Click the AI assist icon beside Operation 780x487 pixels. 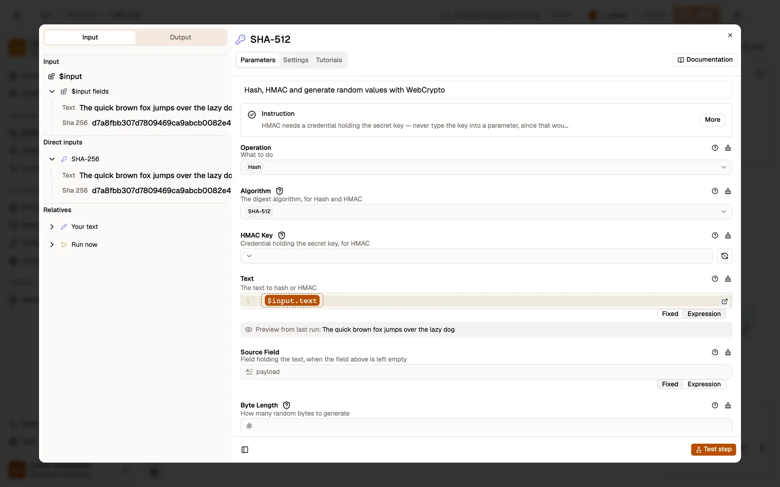click(728, 148)
